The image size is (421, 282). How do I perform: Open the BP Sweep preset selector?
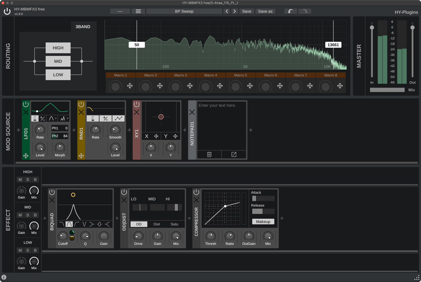point(184,11)
